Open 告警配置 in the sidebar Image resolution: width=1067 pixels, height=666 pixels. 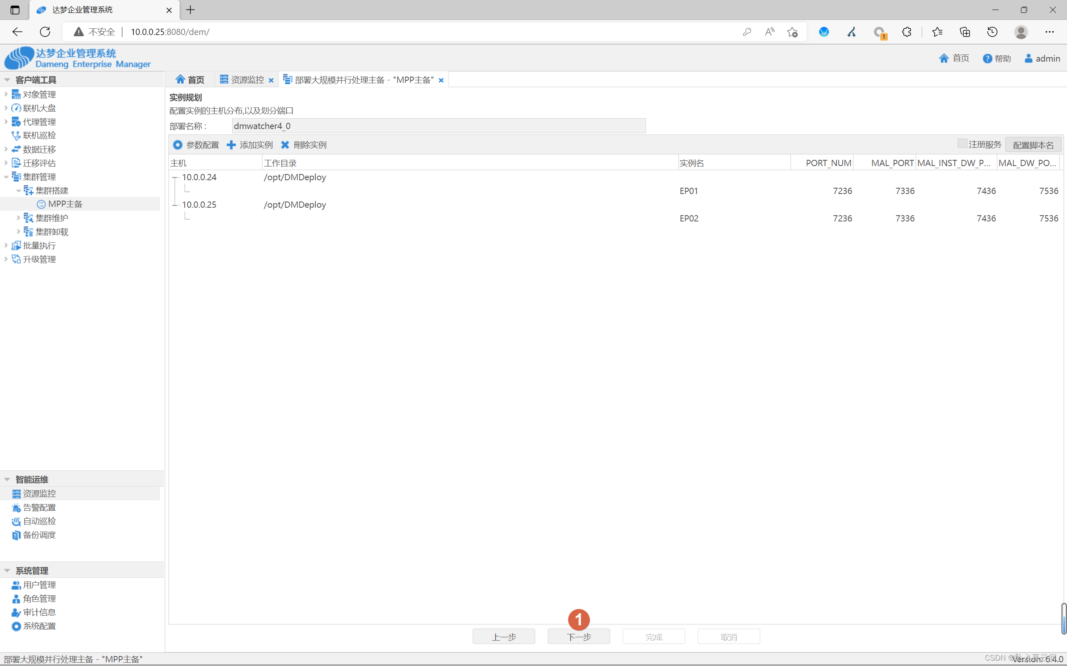coord(39,507)
